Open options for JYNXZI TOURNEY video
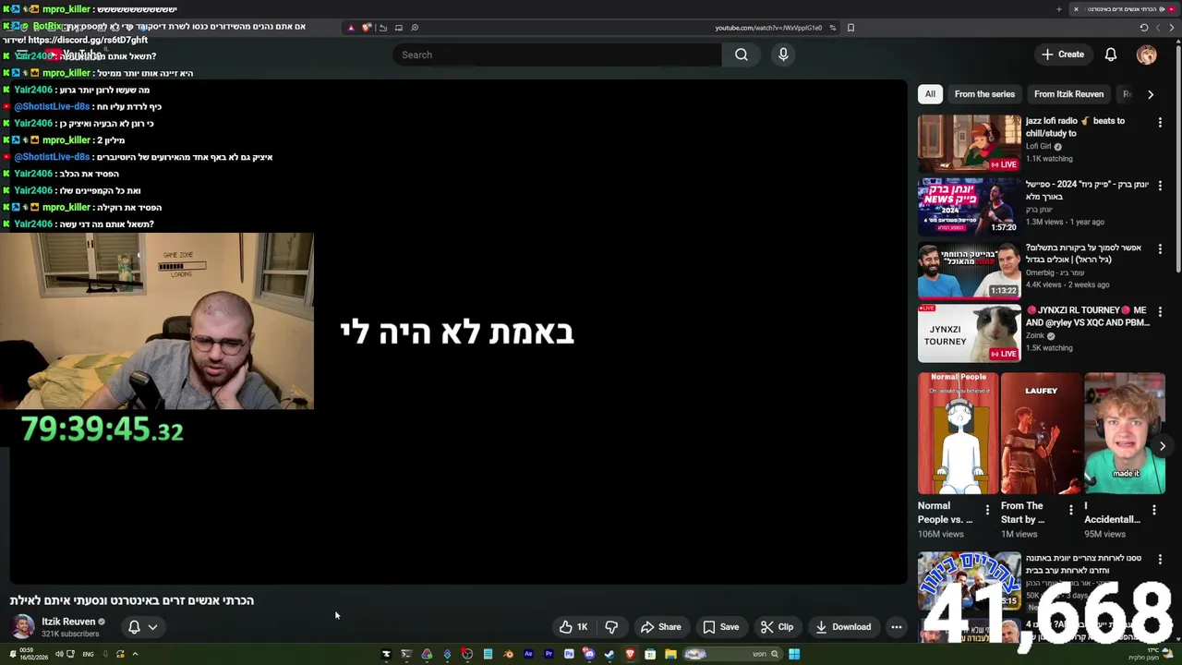 [1160, 311]
